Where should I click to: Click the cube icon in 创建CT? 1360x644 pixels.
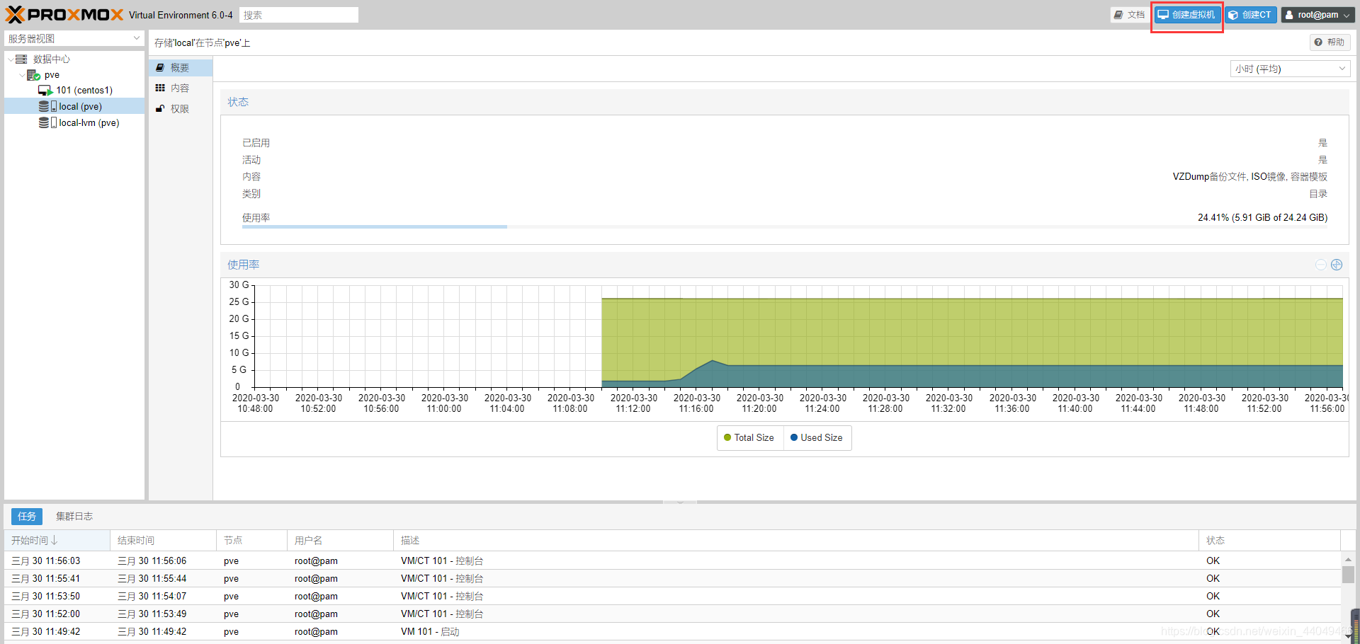(1233, 15)
